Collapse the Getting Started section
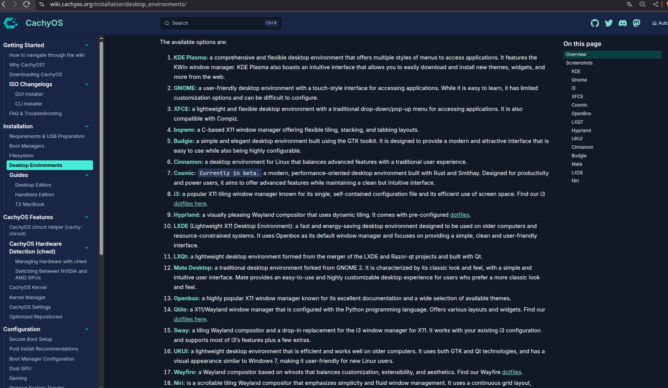The image size is (668, 388). pos(87,45)
